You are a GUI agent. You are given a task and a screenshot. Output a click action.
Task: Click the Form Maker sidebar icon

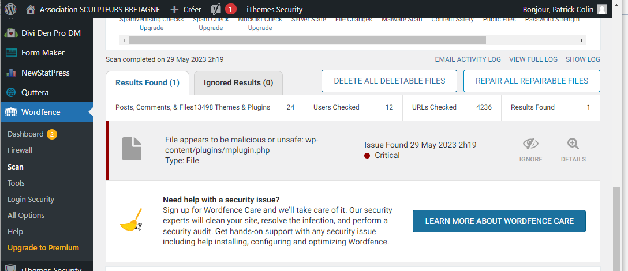pyautogui.click(x=10, y=52)
